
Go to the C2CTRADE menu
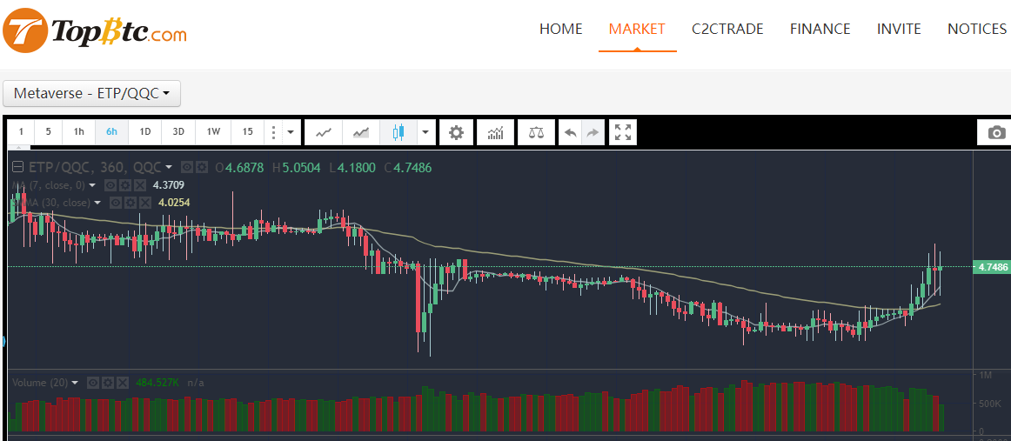pos(727,29)
